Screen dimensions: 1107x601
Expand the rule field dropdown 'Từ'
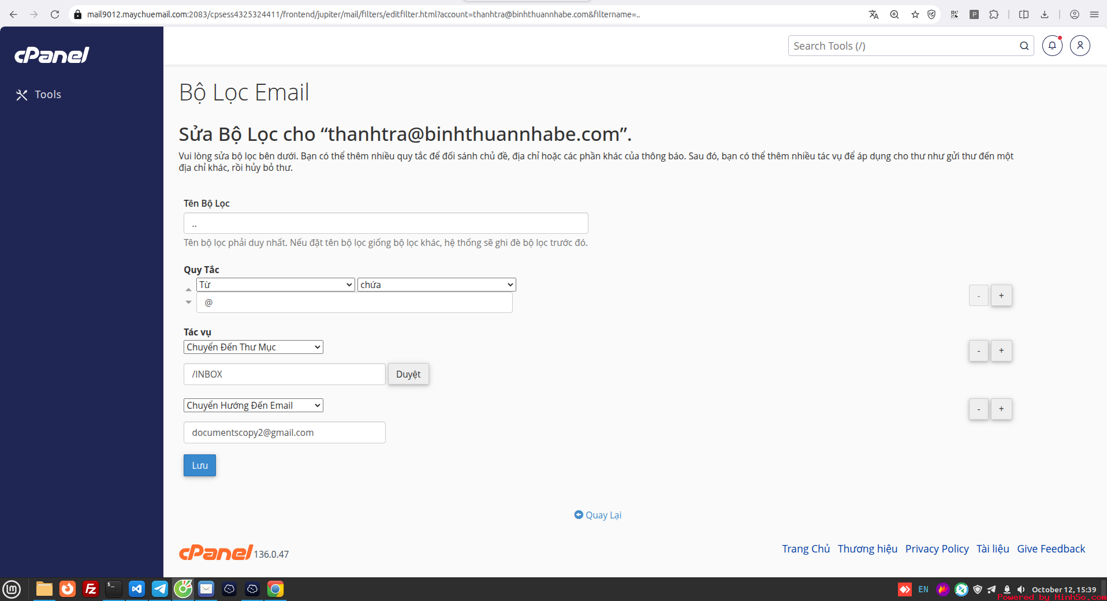point(275,285)
